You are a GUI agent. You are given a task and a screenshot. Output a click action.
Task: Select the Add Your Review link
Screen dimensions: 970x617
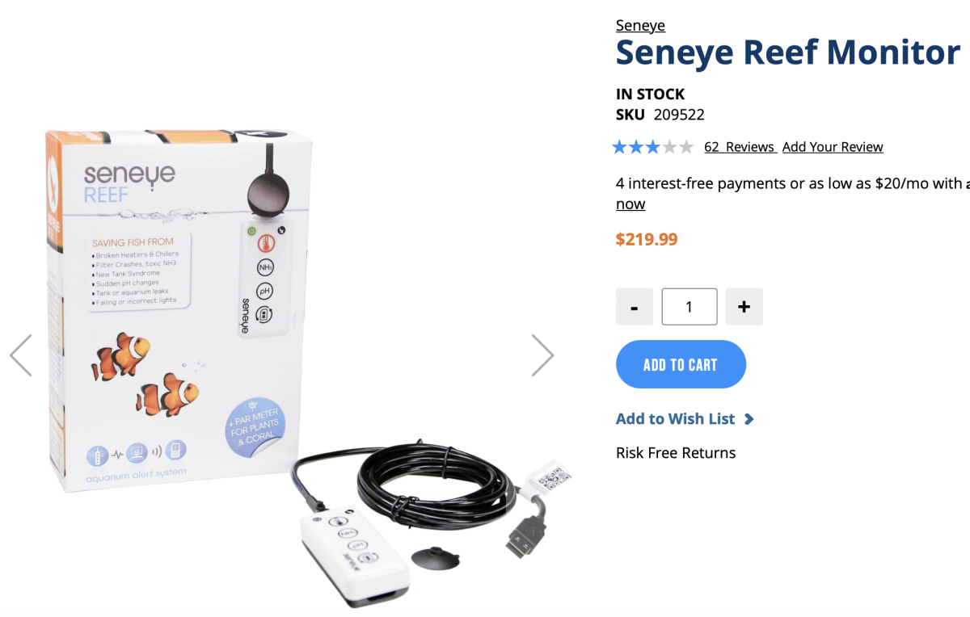pyautogui.click(x=833, y=147)
